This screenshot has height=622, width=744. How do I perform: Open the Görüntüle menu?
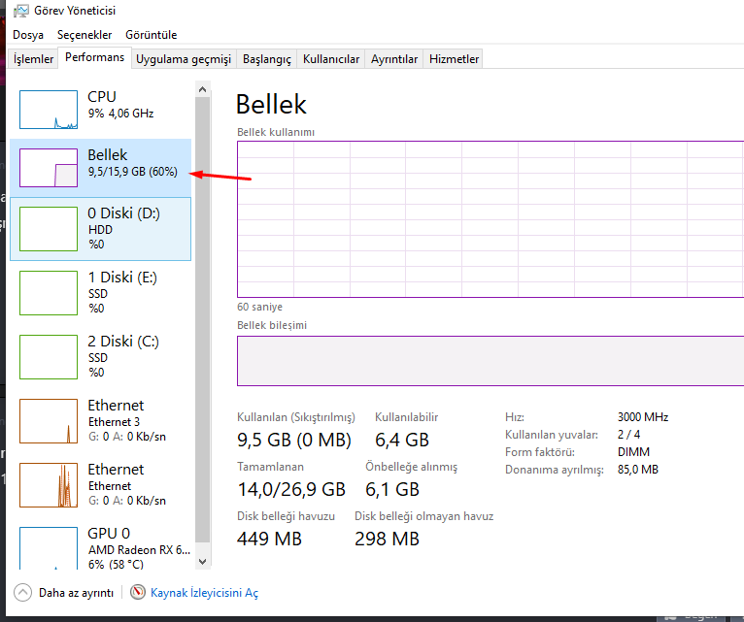click(x=151, y=35)
